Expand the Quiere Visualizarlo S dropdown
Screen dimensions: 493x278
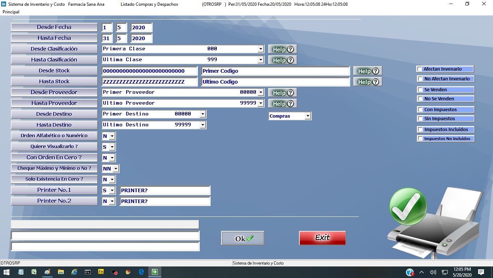pos(112,147)
